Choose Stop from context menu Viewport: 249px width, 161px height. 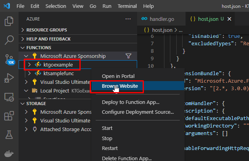[138, 139]
